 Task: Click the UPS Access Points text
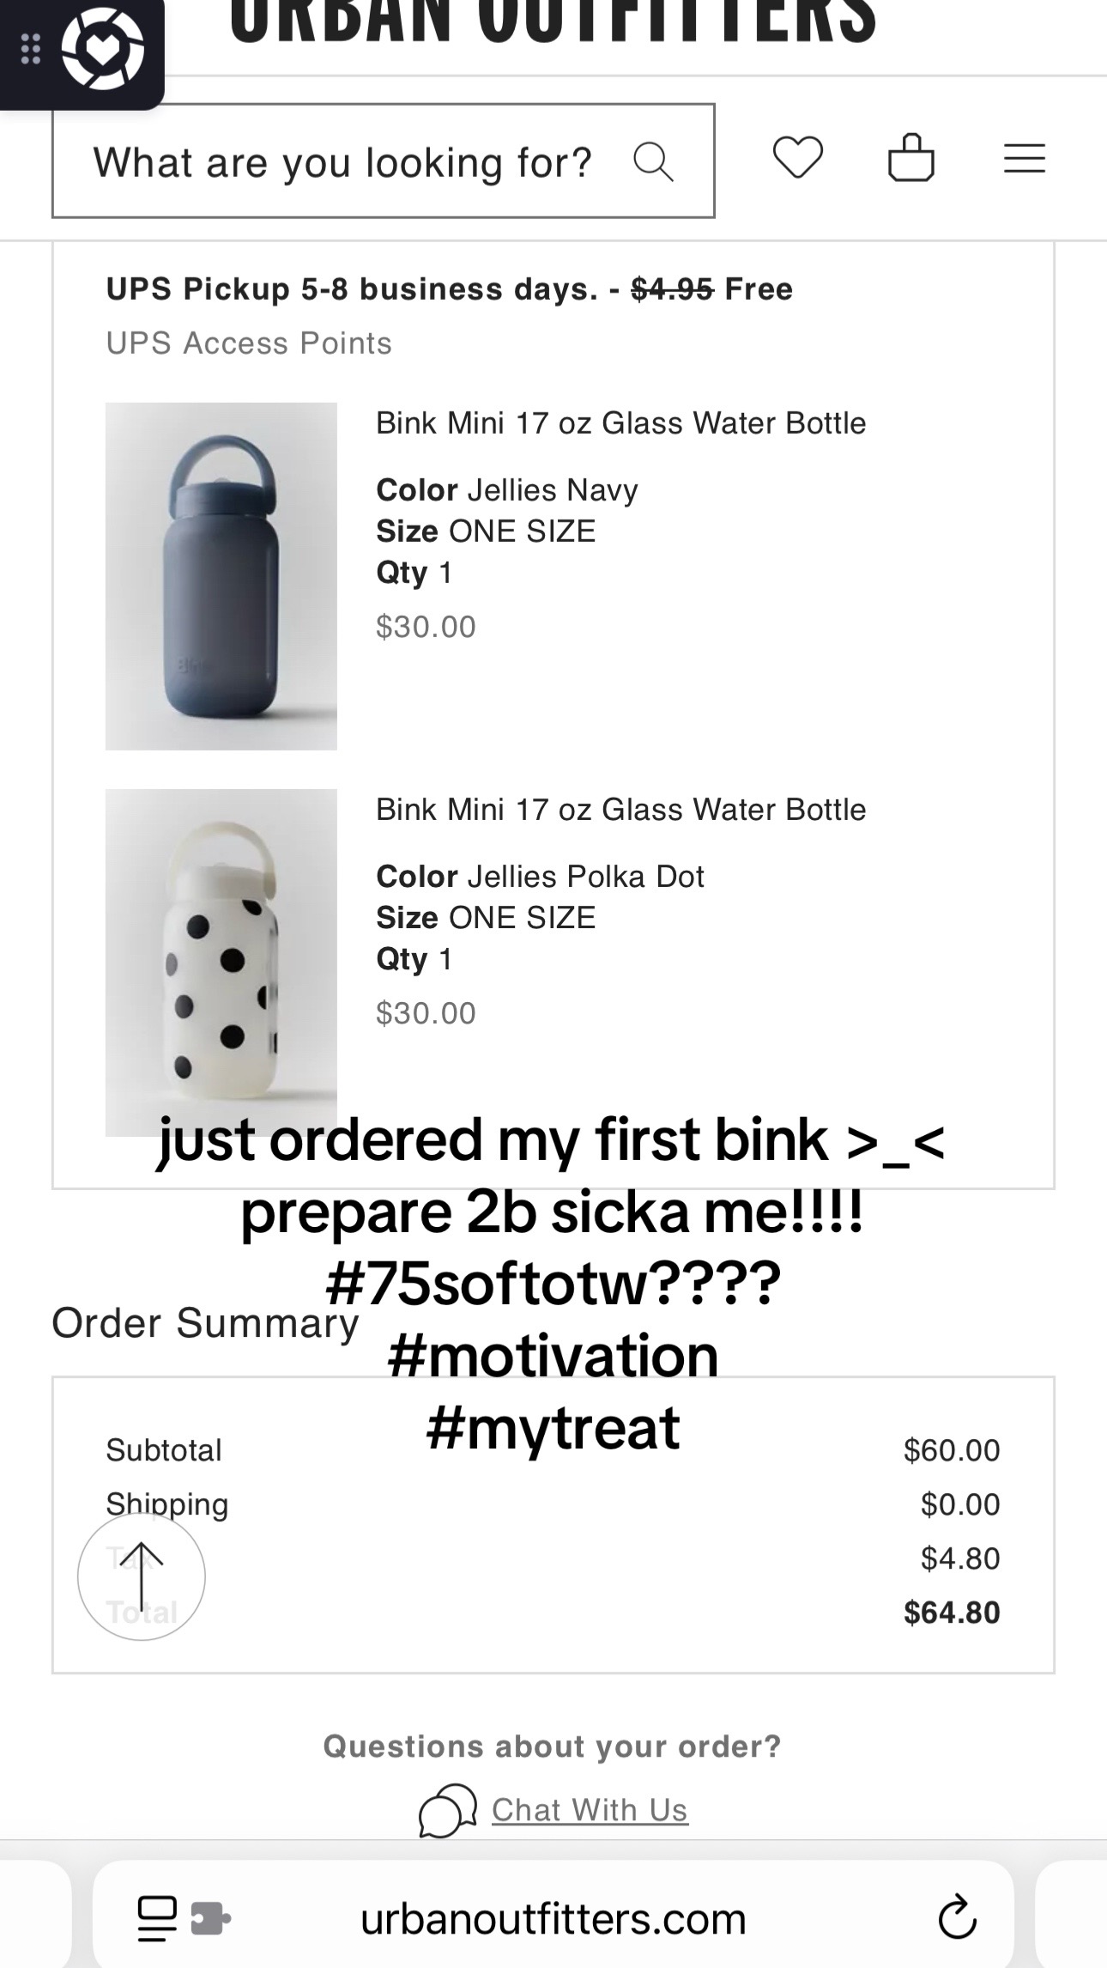tap(249, 343)
